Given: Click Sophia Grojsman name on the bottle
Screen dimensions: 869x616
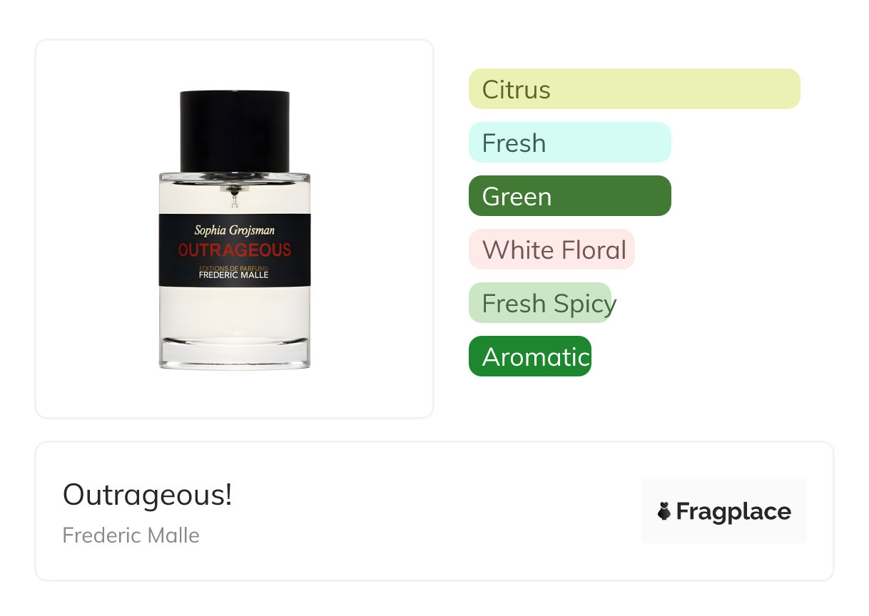Looking at the screenshot, I should click(x=235, y=230).
